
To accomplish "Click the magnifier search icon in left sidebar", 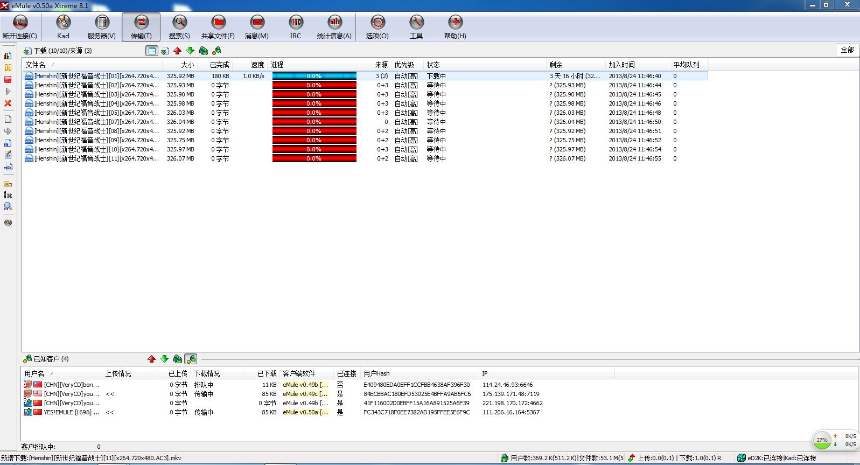I will [8, 206].
